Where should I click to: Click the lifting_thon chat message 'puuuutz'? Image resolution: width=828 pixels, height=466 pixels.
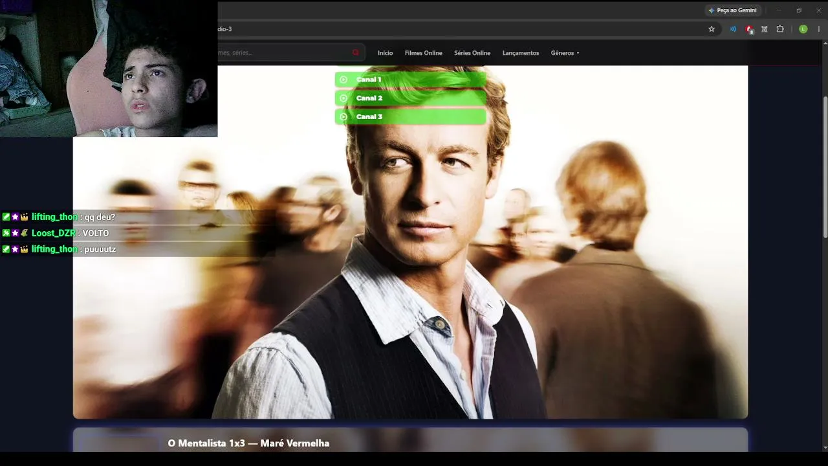click(x=100, y=249)
